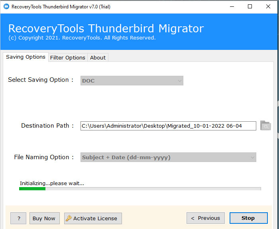Close the Thunderbird Migrator window
Image resolution: width=279 pixels, height=229 pixels.
pyautogui.click(x=268, y=7)
